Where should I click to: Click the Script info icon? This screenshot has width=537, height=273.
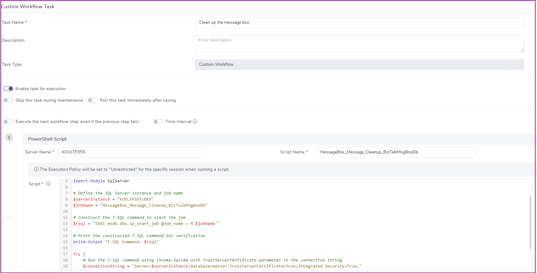[x=48, y=184]
